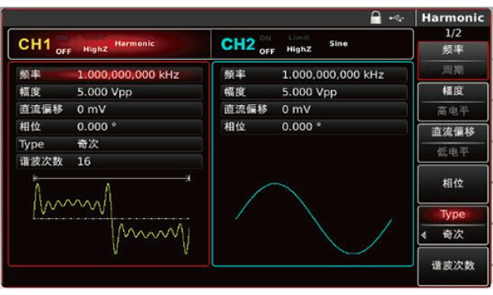Click the 幅度/高电平 softkey
Viewport: 493px width, 295px height.
pos(453,102)
